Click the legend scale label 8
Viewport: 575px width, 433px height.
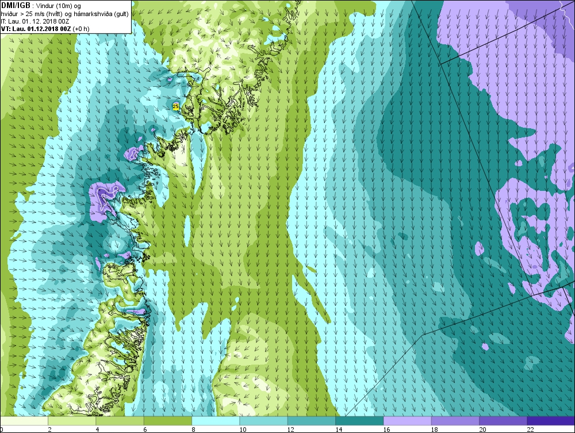193,430
